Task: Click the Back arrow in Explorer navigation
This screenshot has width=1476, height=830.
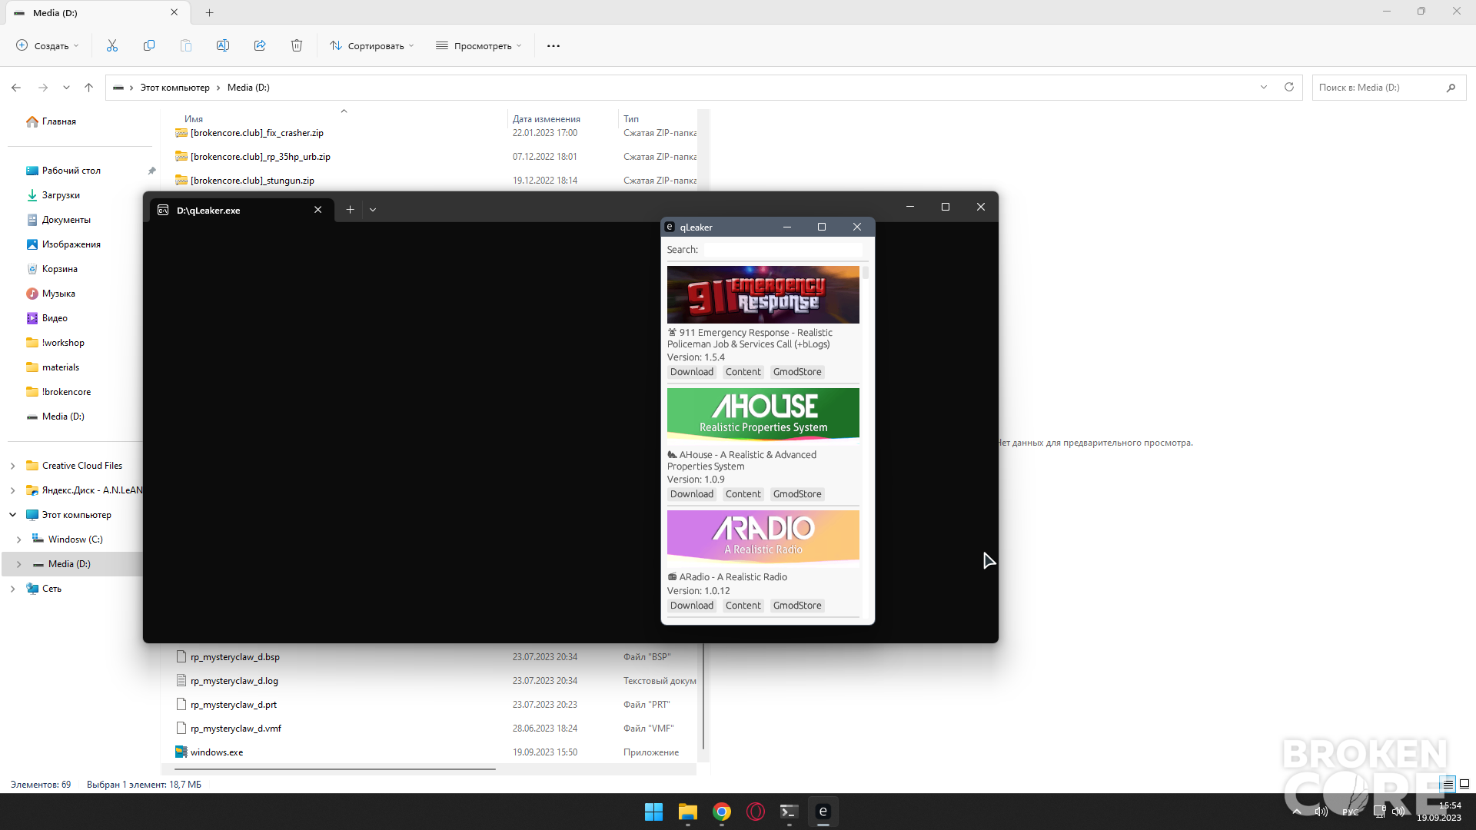Action: coord(16,88)
